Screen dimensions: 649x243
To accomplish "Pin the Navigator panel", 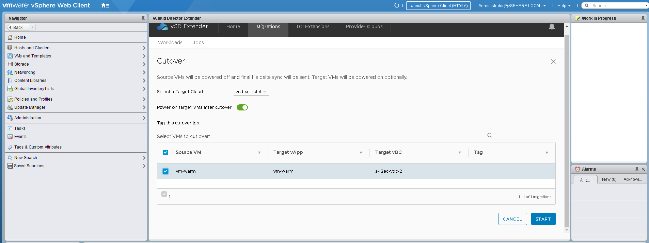I will tap(143, 18).
